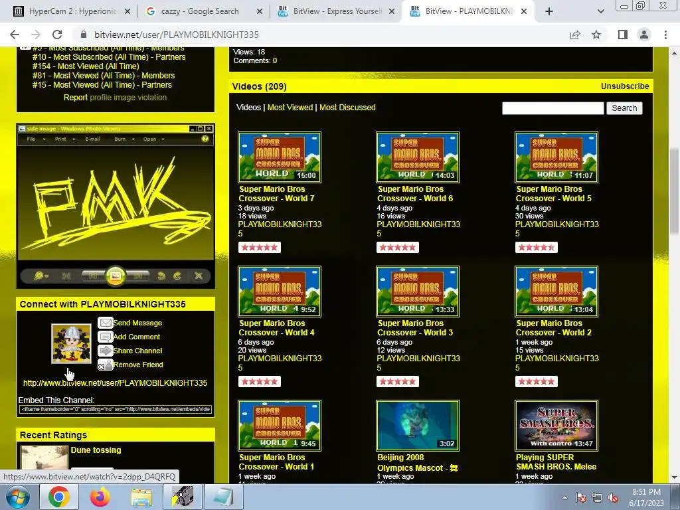Click World 4 star rating
The width and height of the screenshot is (680, 510).
[260, 382]
